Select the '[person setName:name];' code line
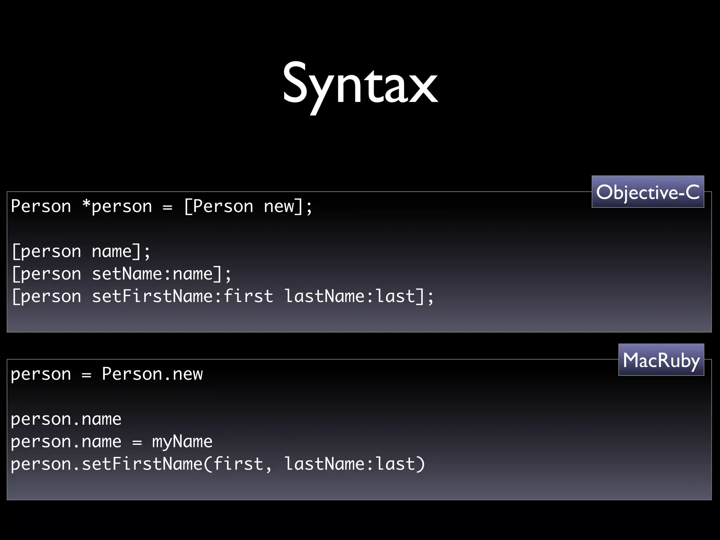Screen dimensions: 720x540 tap(122, 274)
